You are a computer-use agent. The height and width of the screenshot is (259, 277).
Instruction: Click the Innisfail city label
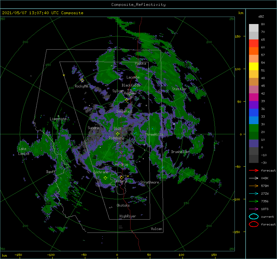pos(124,111)
